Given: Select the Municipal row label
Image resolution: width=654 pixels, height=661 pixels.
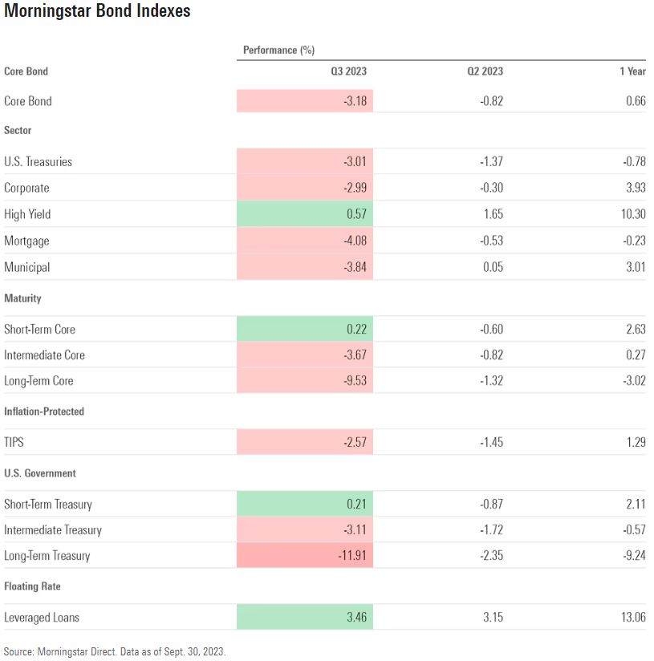Looking at the screenshot, I should coord(26,267).
